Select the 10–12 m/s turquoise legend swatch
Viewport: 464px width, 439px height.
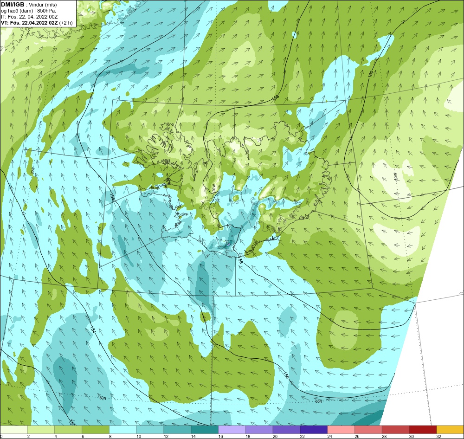tap(150, 430)
